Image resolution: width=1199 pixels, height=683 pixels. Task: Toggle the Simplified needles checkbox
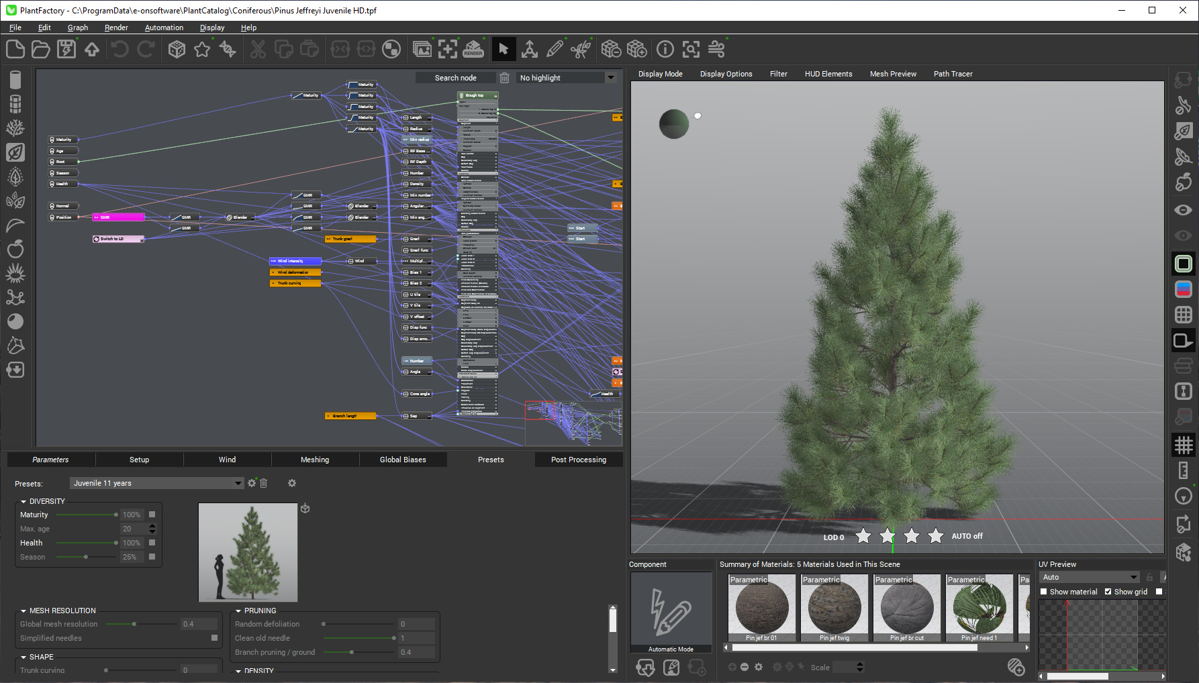[214, 638]
